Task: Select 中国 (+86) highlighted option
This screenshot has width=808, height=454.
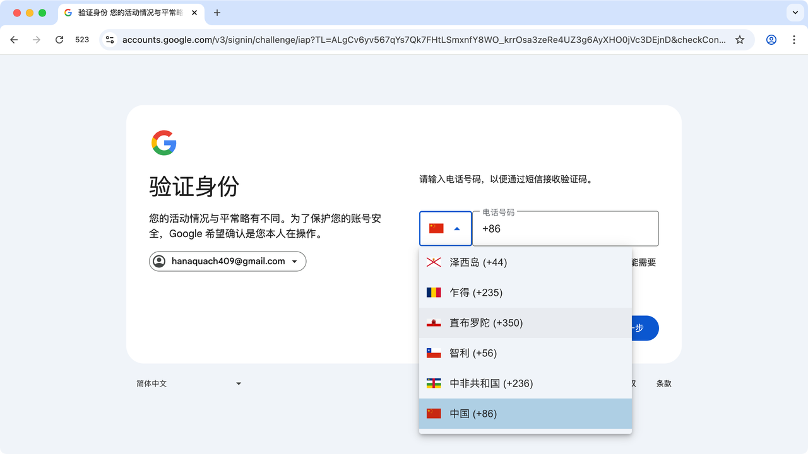Action: tap(473, 414)
